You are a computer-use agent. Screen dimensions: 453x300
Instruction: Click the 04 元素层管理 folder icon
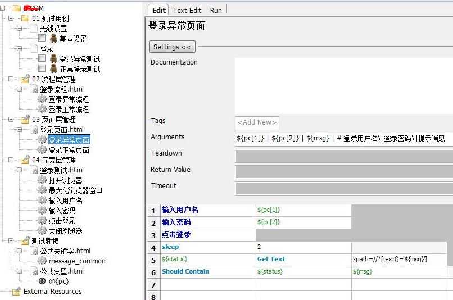pyautogui.click(x=25, y=160)
